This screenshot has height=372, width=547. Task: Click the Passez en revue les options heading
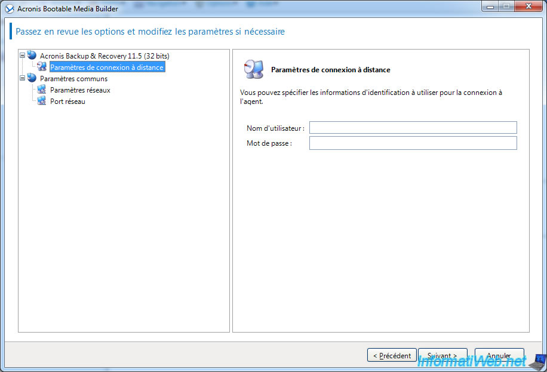click(x=150, y=32)
